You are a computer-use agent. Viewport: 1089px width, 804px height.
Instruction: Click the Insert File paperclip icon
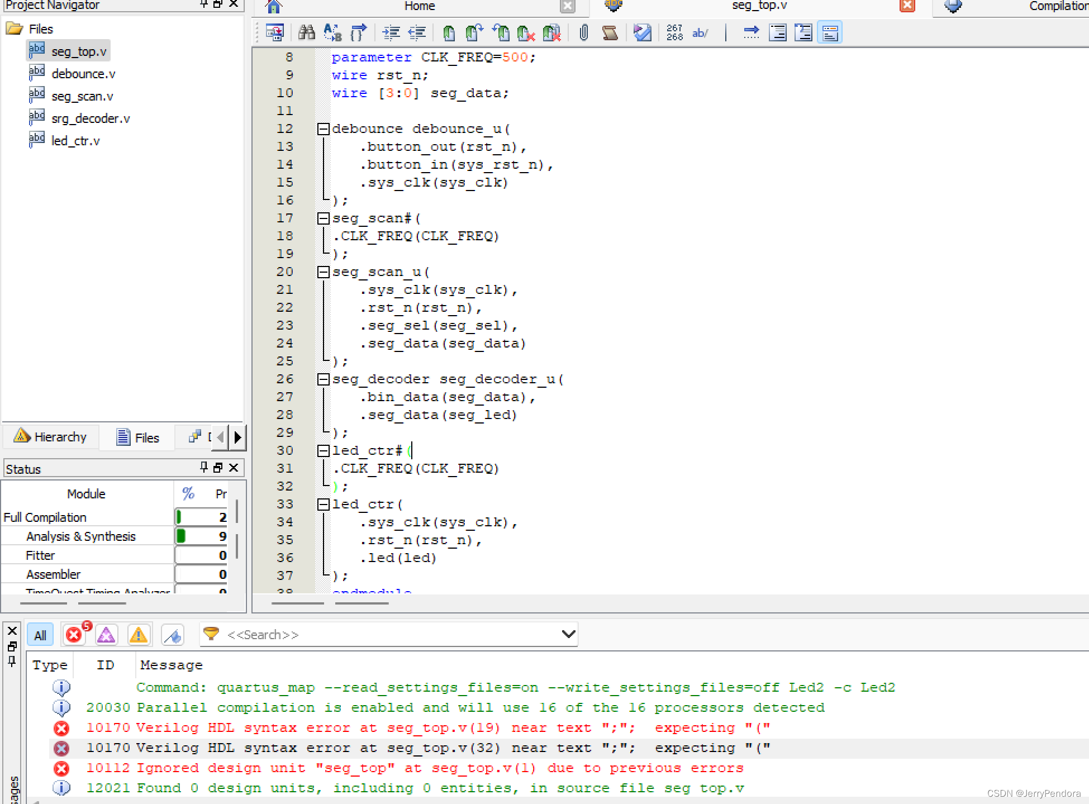pos(583,33)
